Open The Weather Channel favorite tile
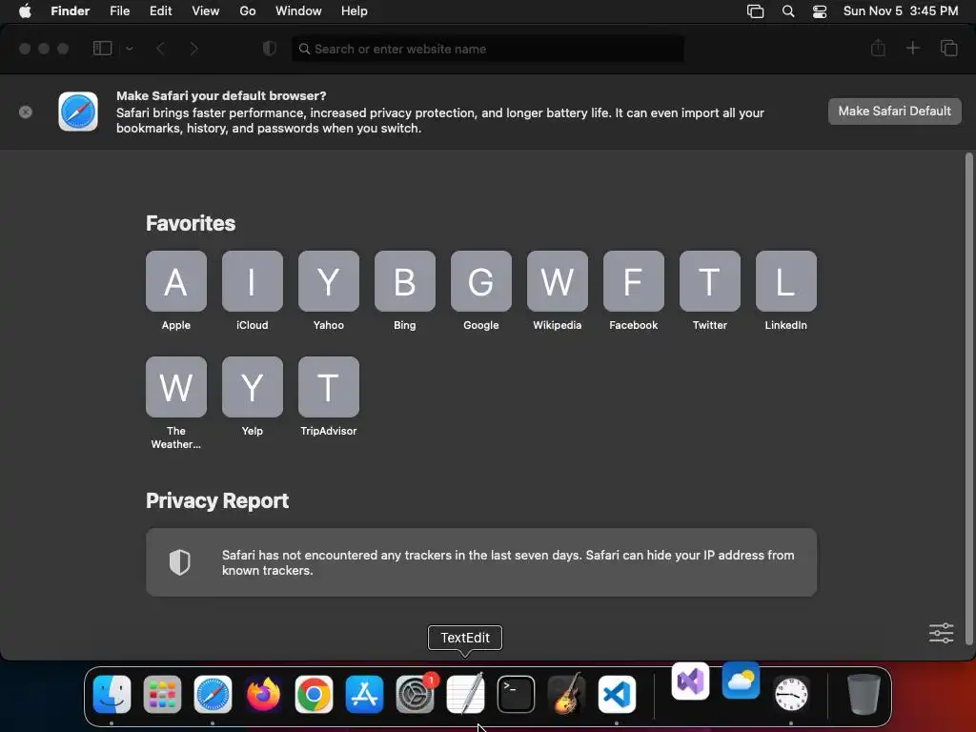Viewport: 976px width, 732px height. [176, 387]
